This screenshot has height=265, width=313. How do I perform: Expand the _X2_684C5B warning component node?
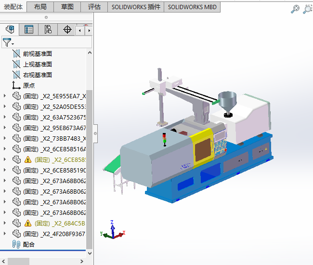5,223
